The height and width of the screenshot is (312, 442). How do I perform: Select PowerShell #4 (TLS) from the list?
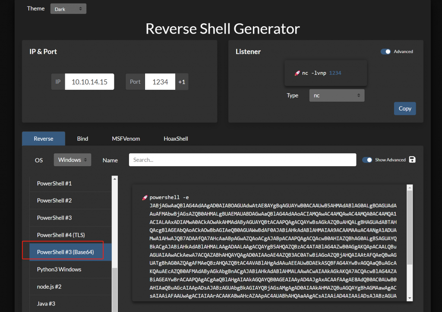coord(70,235)
